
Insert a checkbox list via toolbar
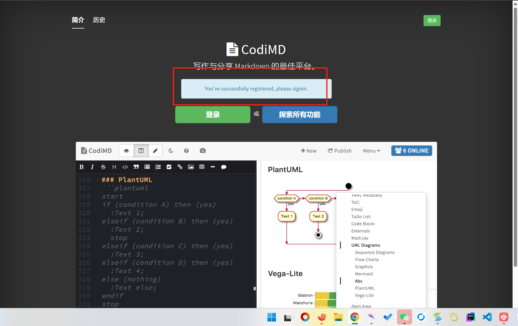[169, 167]
